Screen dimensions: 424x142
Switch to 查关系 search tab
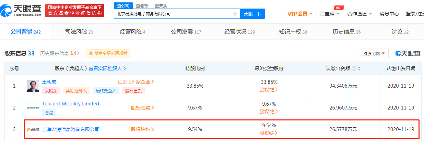coord(161,5)
